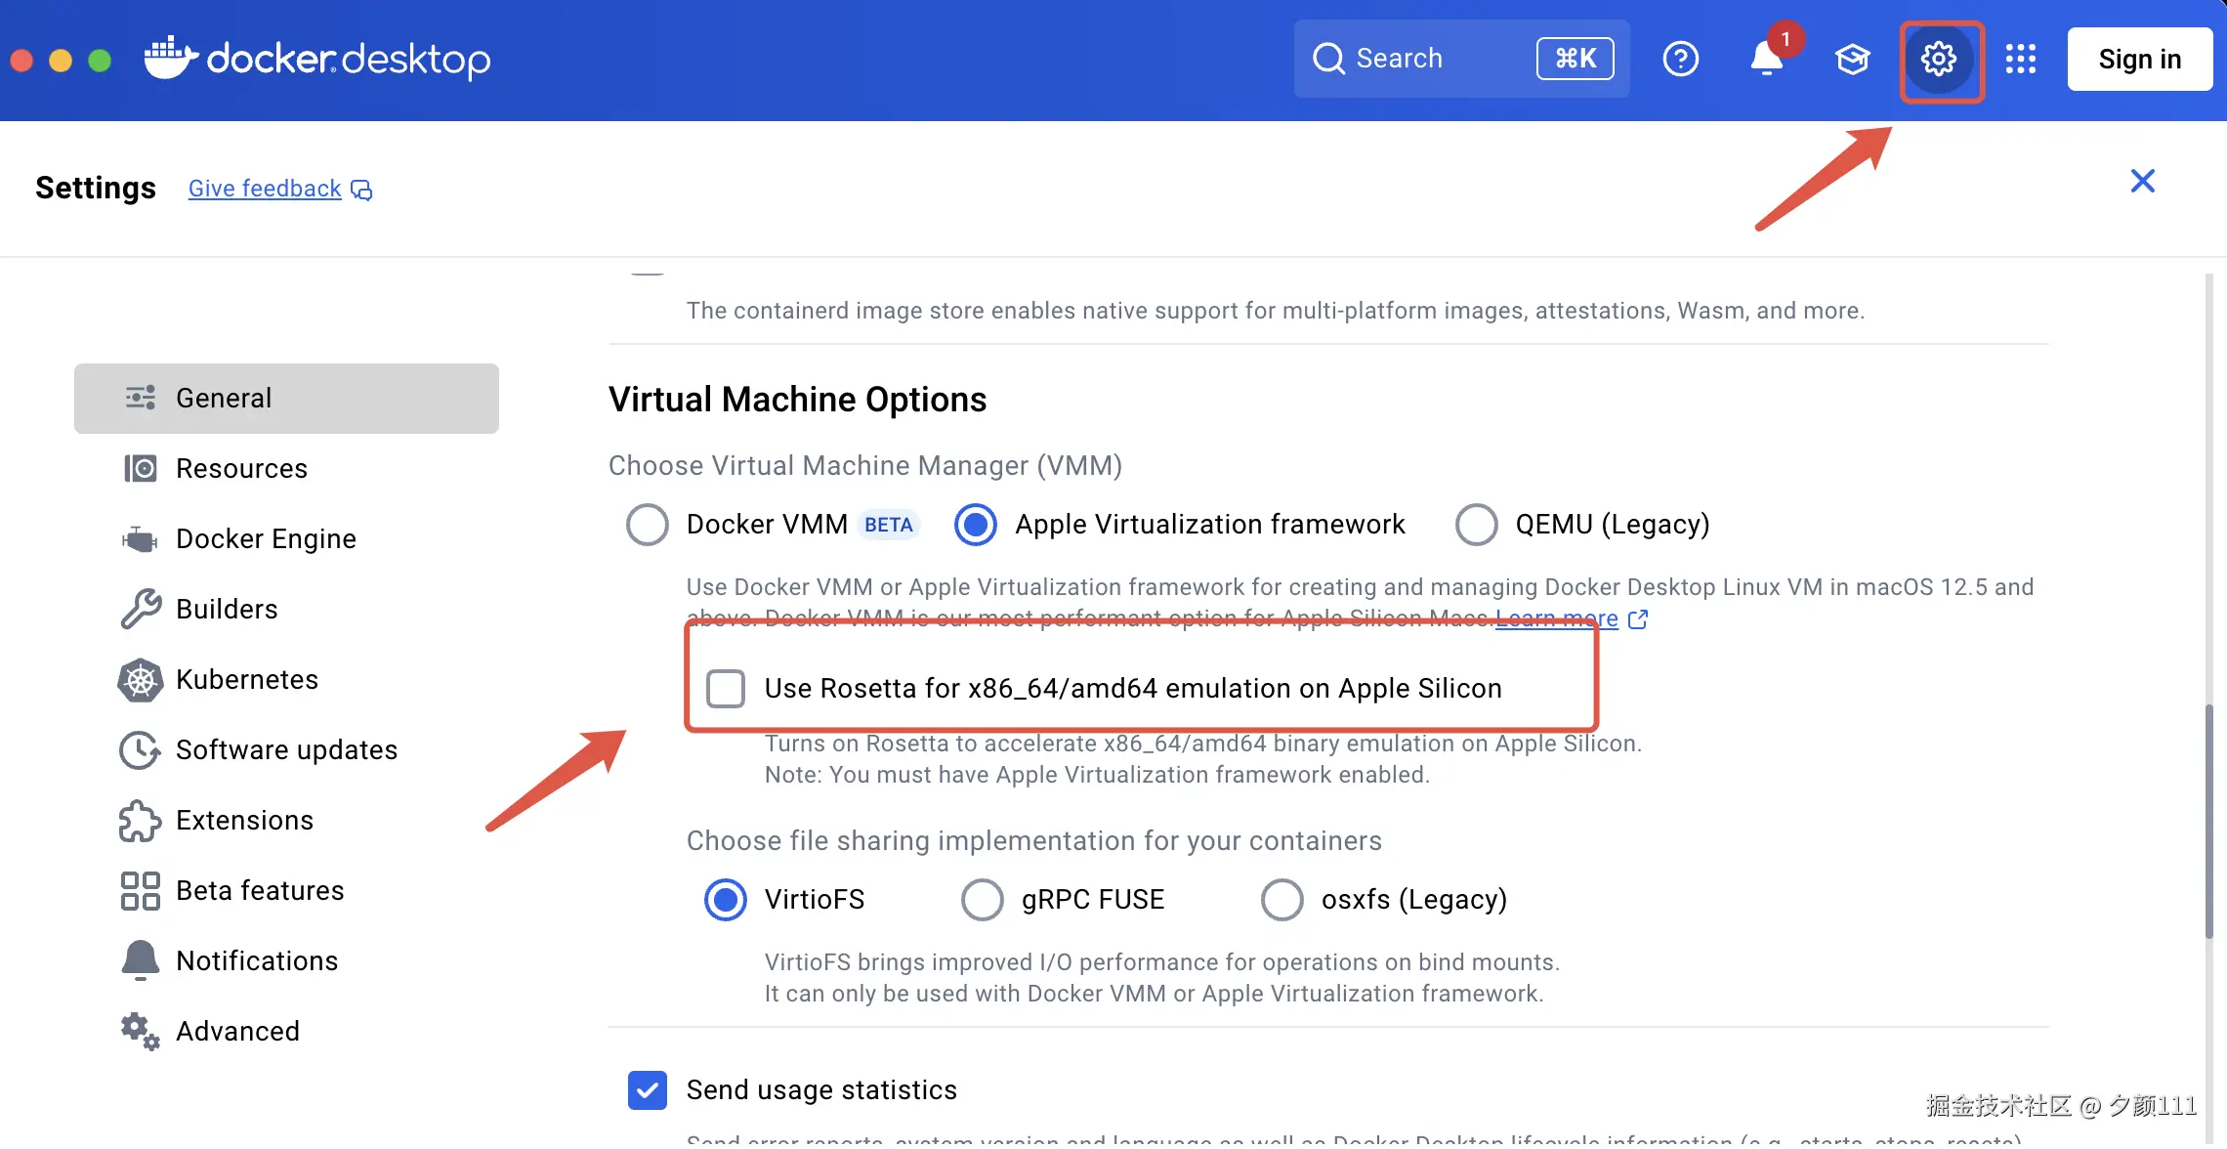Click the Sign in button
Image resolution: width=2227 pixels, height=1149 pixels.
click(2139, 60)
